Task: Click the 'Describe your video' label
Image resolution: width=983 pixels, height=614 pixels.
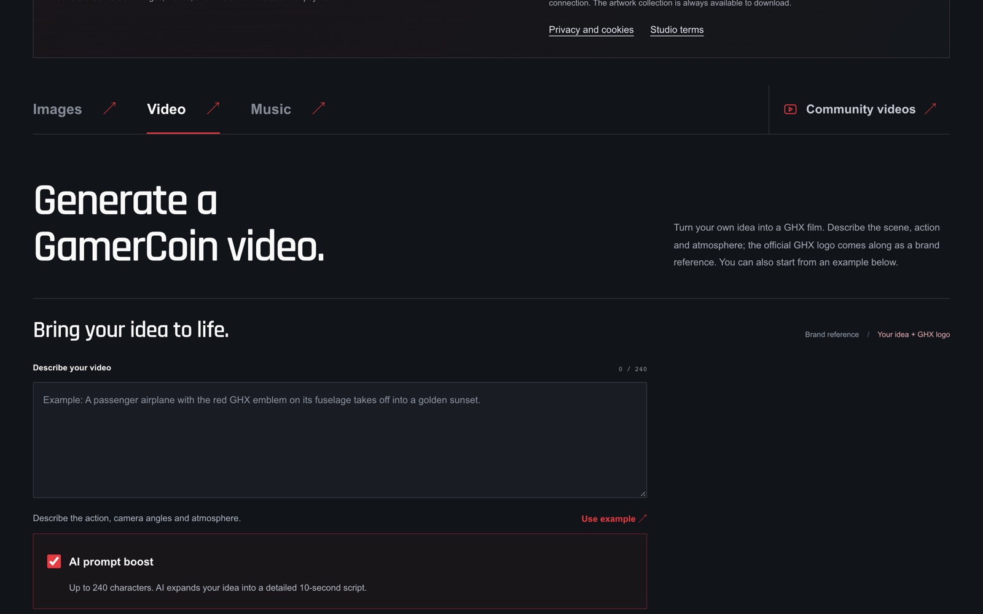Action: [x=72, y=368]
